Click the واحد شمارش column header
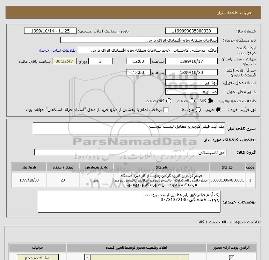Image resolution: width=269 pixels, height=260 pixels. pos(96,167)
